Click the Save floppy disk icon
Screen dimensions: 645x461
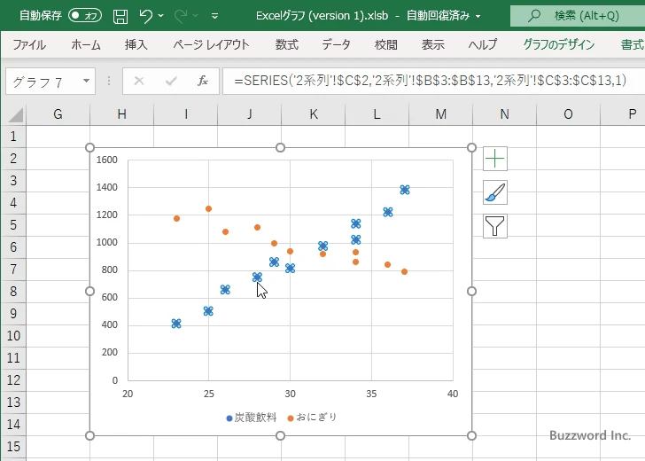pos(120,16)
